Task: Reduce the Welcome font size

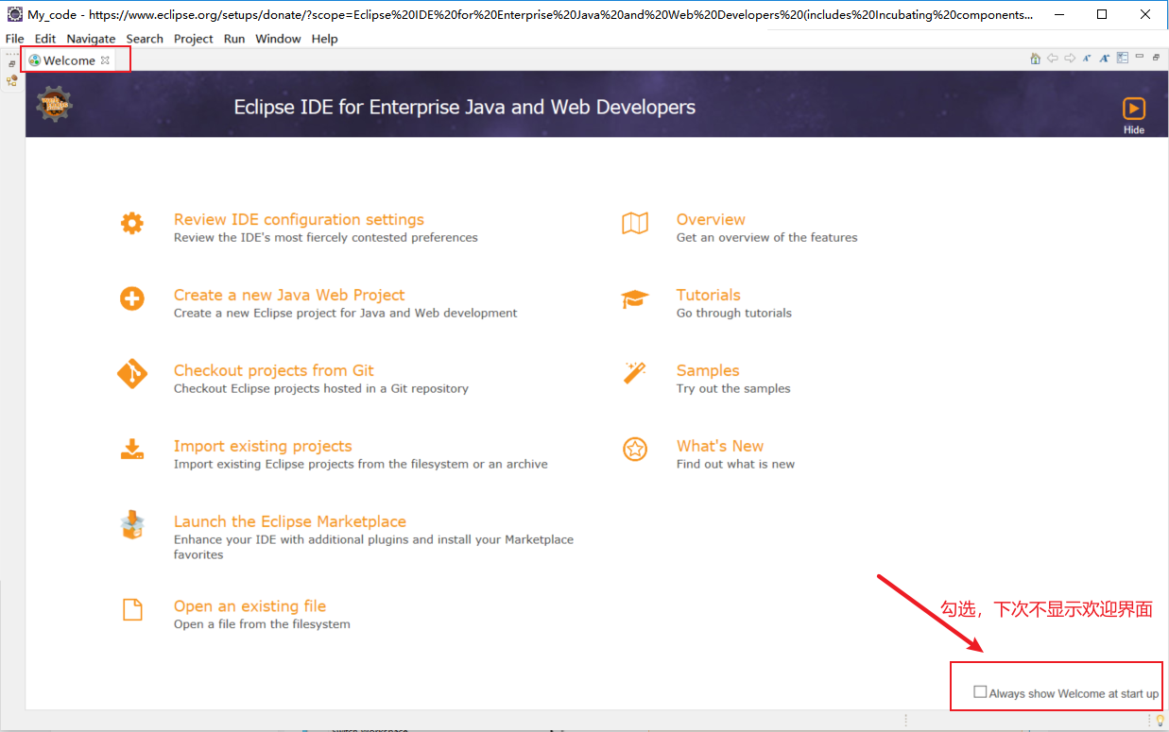Action: (1087, 59)
